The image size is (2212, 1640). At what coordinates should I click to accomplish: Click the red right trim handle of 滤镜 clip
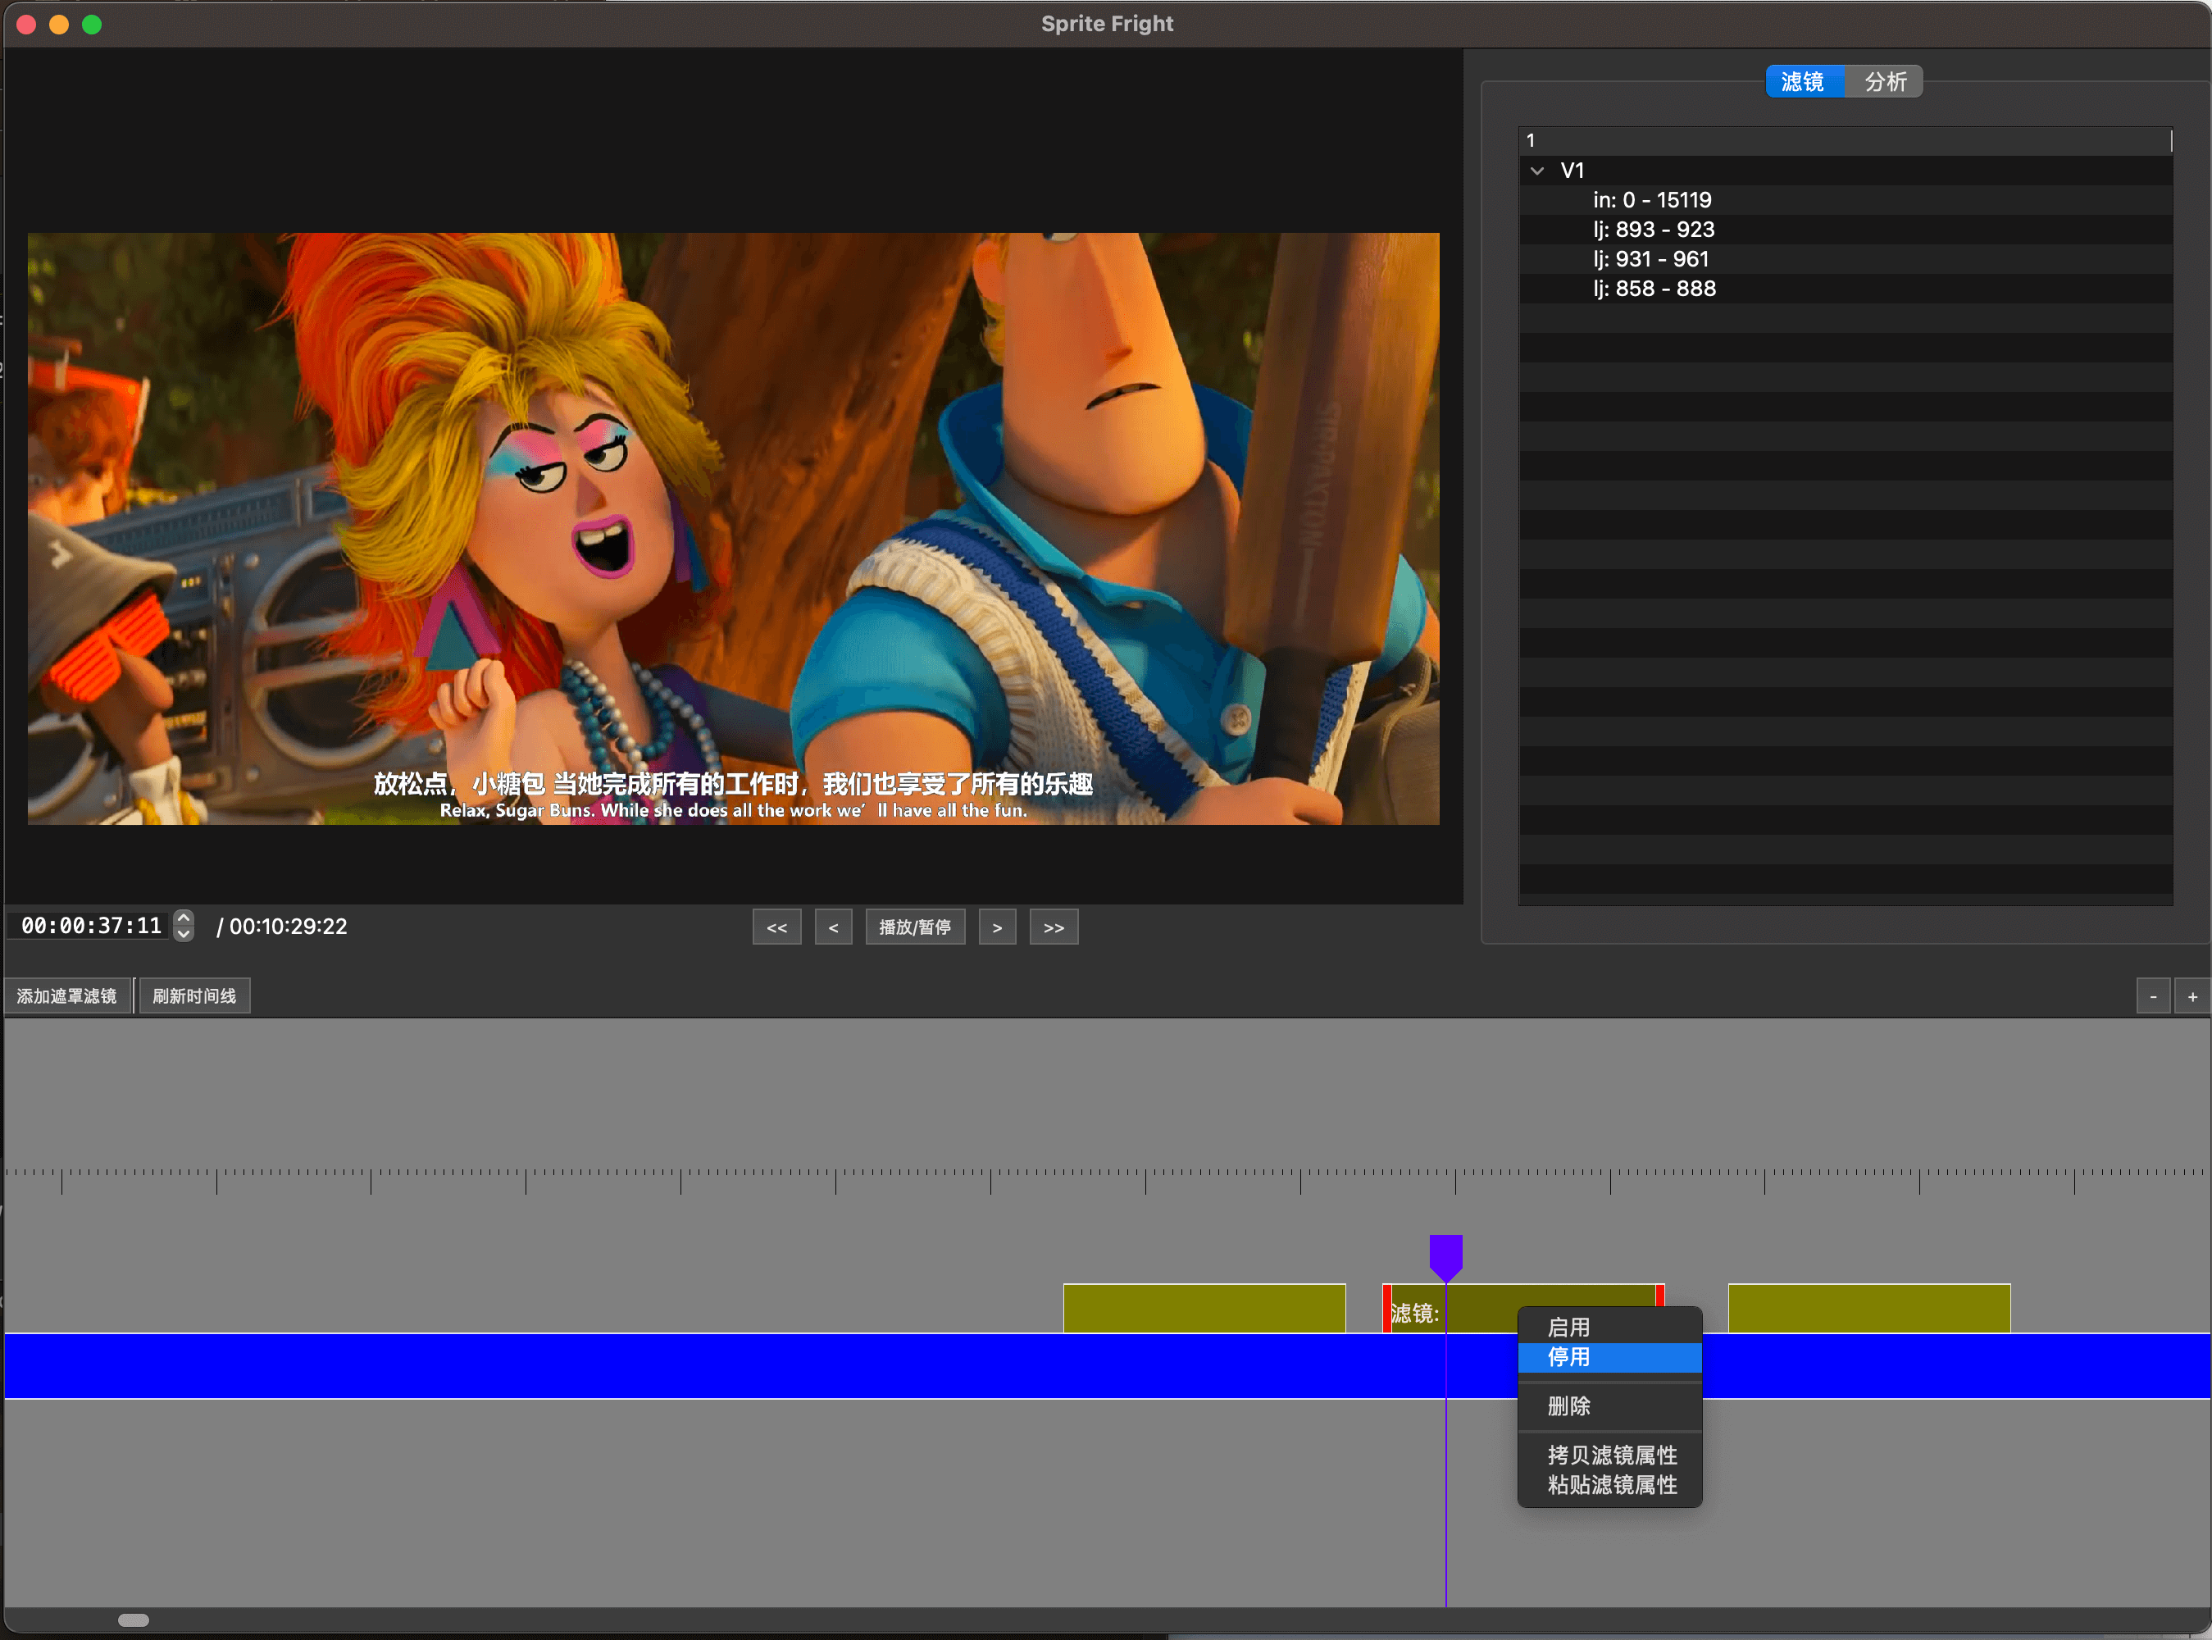[x=1660, y=1296]
